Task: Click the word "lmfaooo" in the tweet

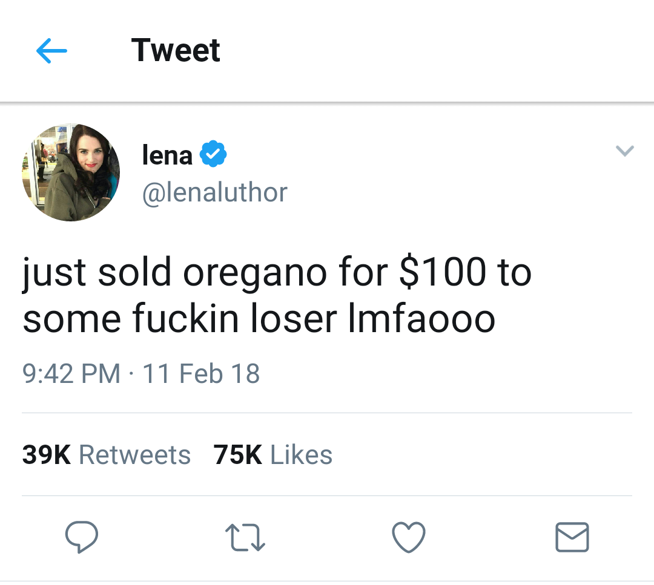Action: click(x=421, y=319)
